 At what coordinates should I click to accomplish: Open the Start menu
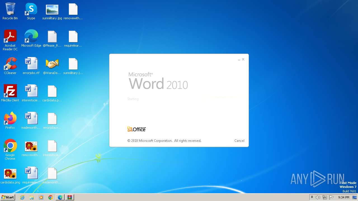tap(8, 197)
